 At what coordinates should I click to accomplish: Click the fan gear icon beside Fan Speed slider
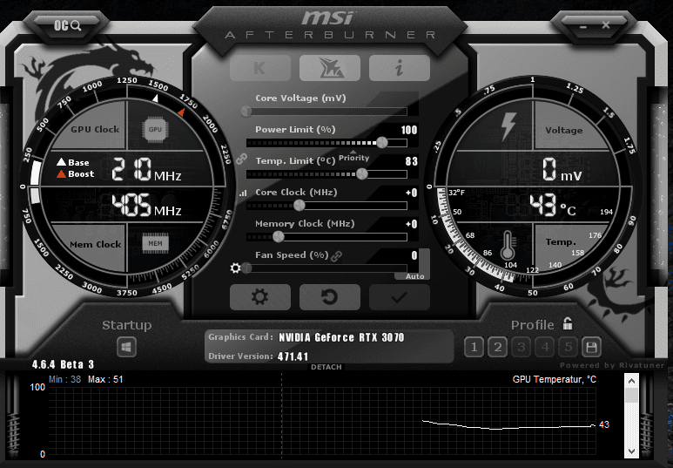click(235, 268)
